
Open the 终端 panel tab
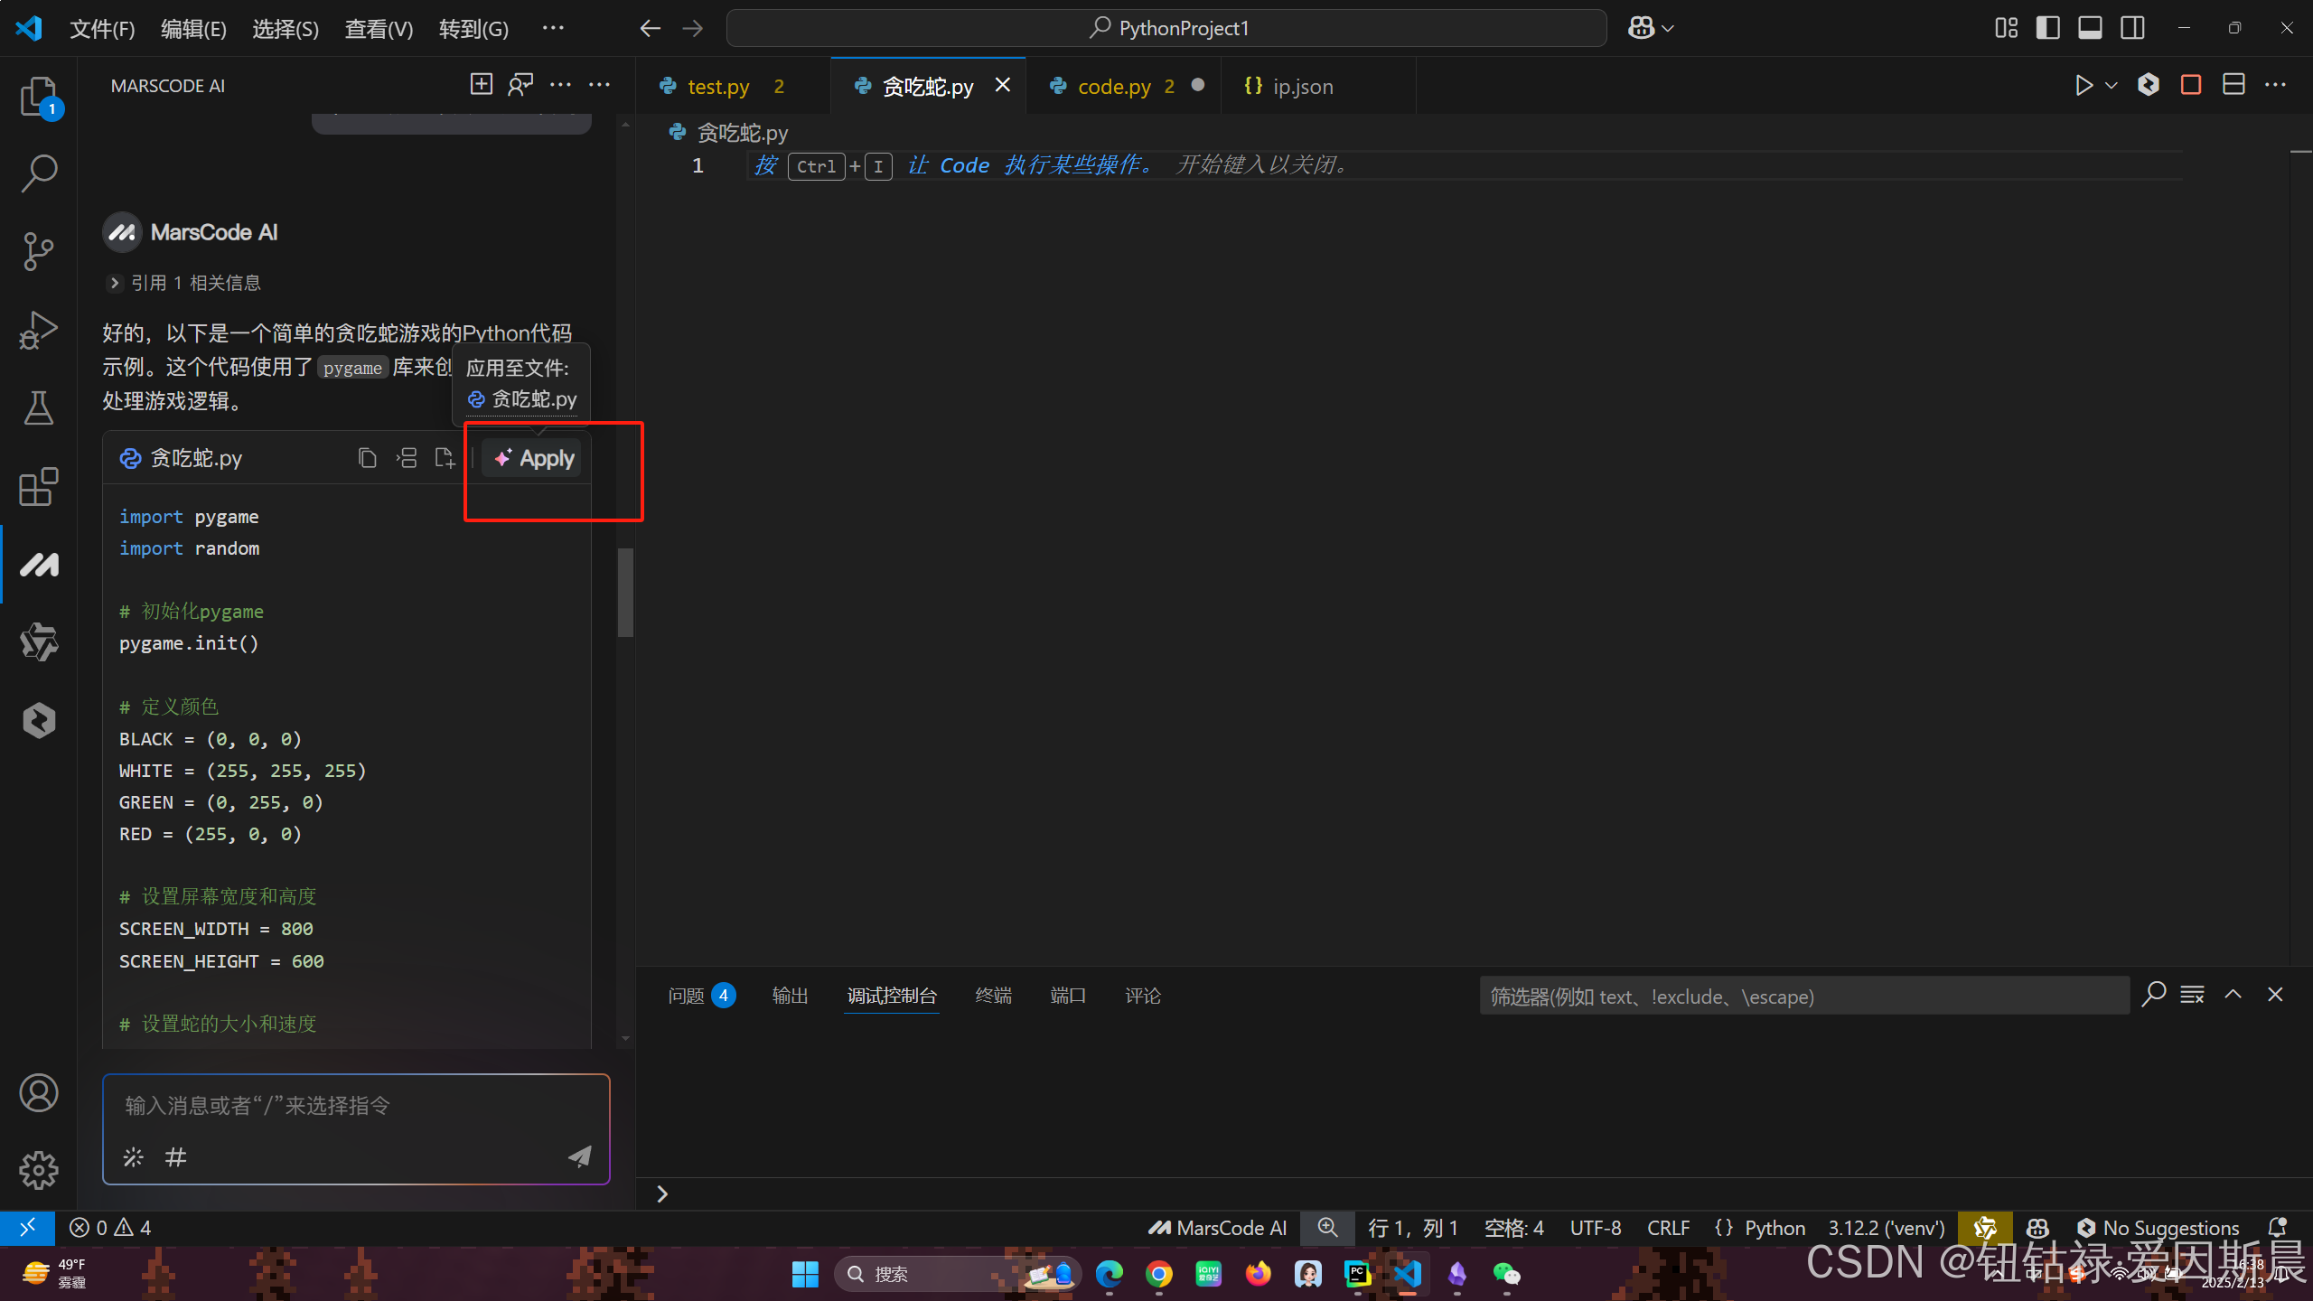[993, 996]
